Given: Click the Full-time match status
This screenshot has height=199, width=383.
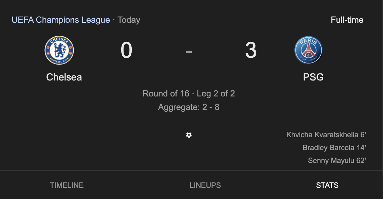Looking at the screenshot, I should (347, 20).
